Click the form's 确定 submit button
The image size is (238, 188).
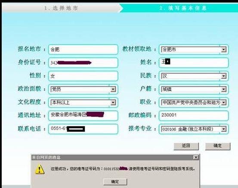tap(218, 146)
